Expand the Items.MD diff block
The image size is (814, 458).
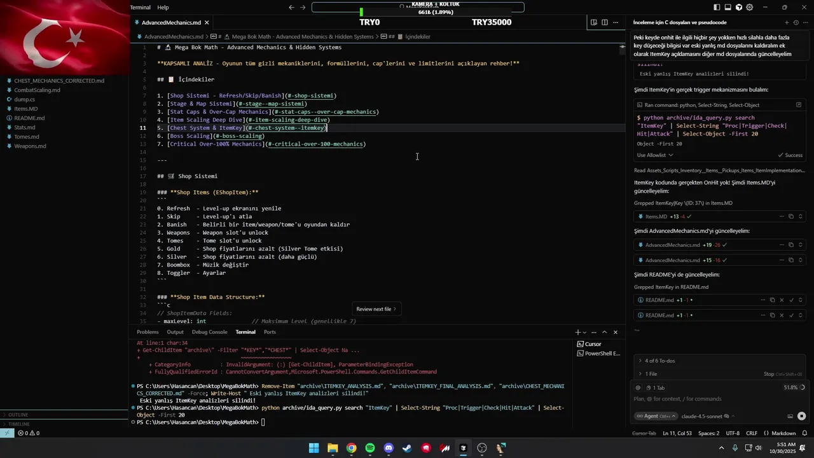click(801, 216)
